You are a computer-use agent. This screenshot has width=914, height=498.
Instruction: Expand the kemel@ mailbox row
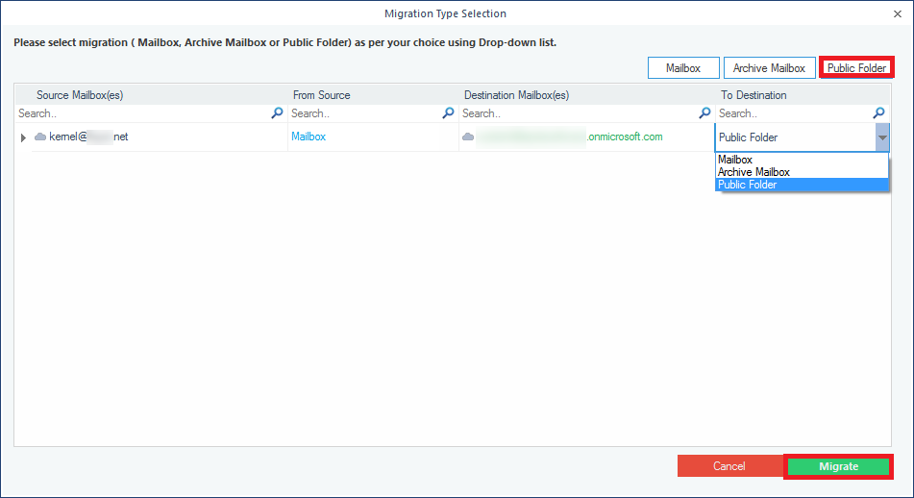coord(23,137)
